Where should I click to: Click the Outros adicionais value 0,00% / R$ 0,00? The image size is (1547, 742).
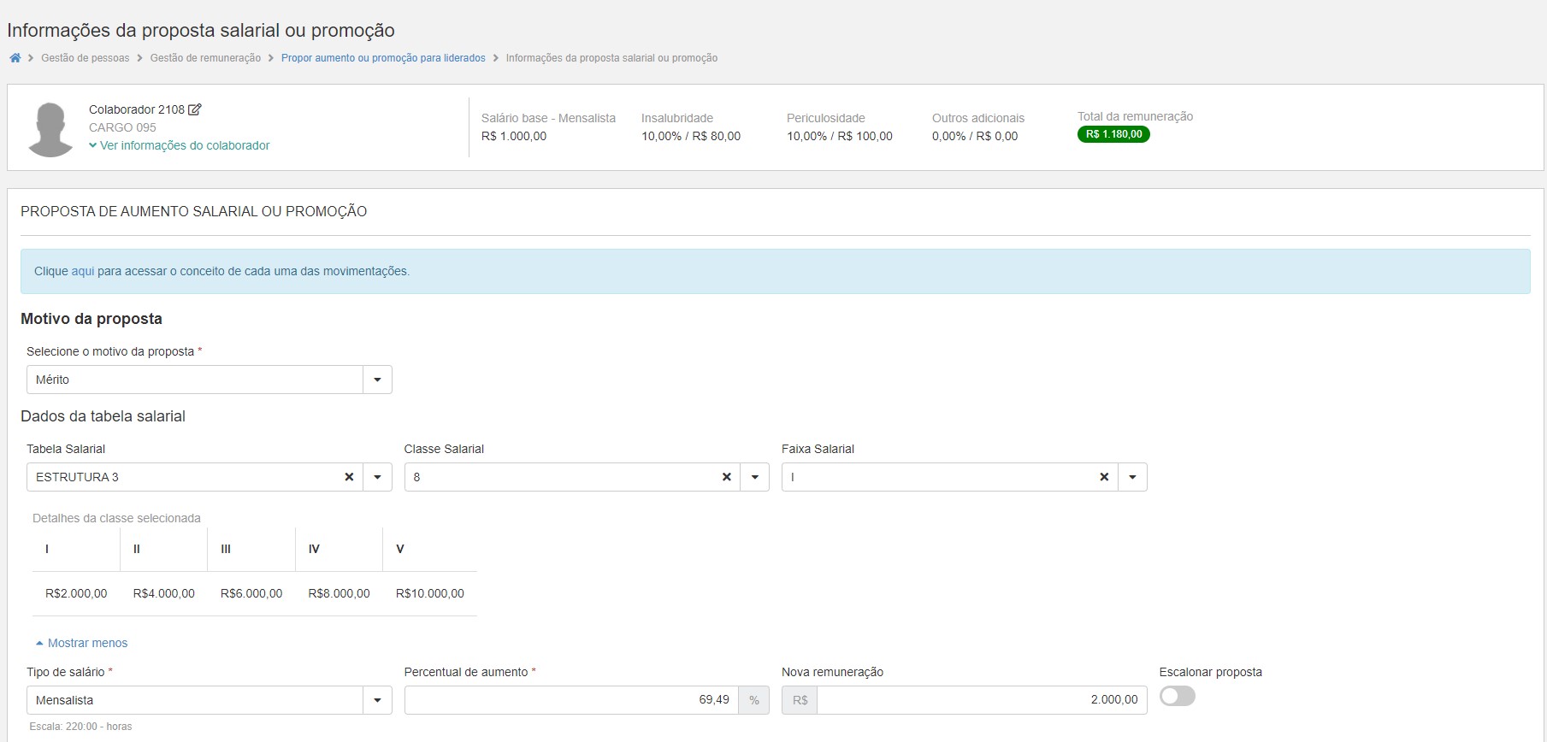(x=975, y=136)
